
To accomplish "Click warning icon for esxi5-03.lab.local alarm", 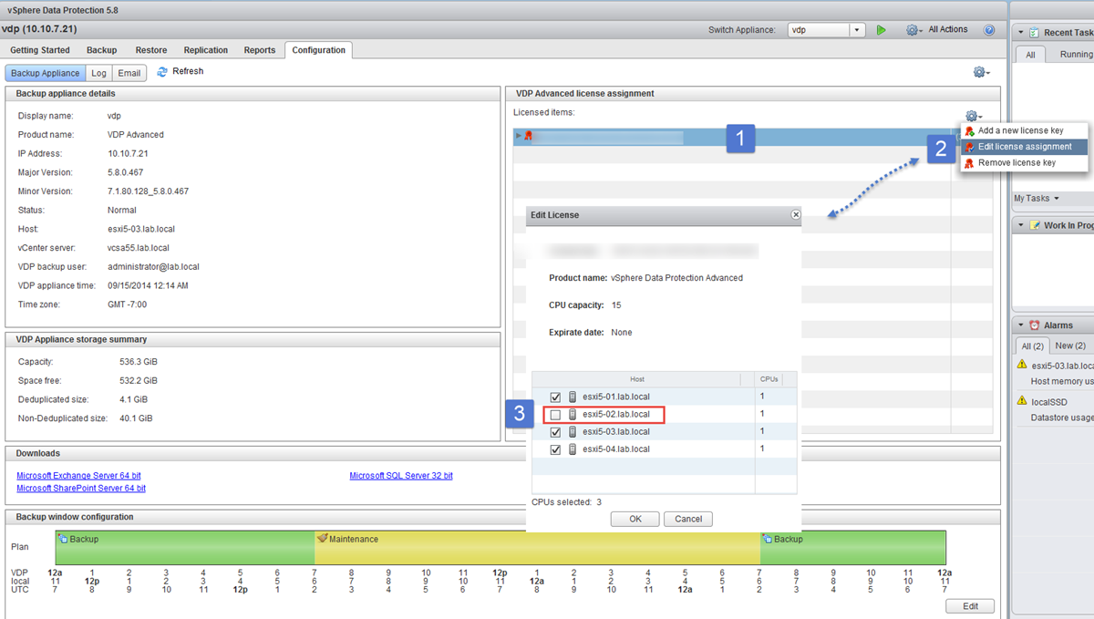I will click(x=1022, y=365).
